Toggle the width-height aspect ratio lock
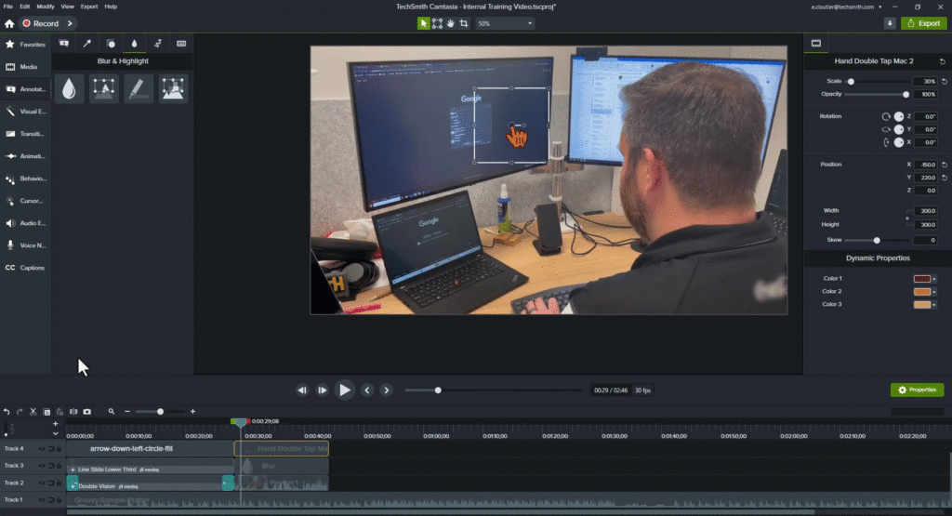 pyautogui.click(x=907, y=218)
